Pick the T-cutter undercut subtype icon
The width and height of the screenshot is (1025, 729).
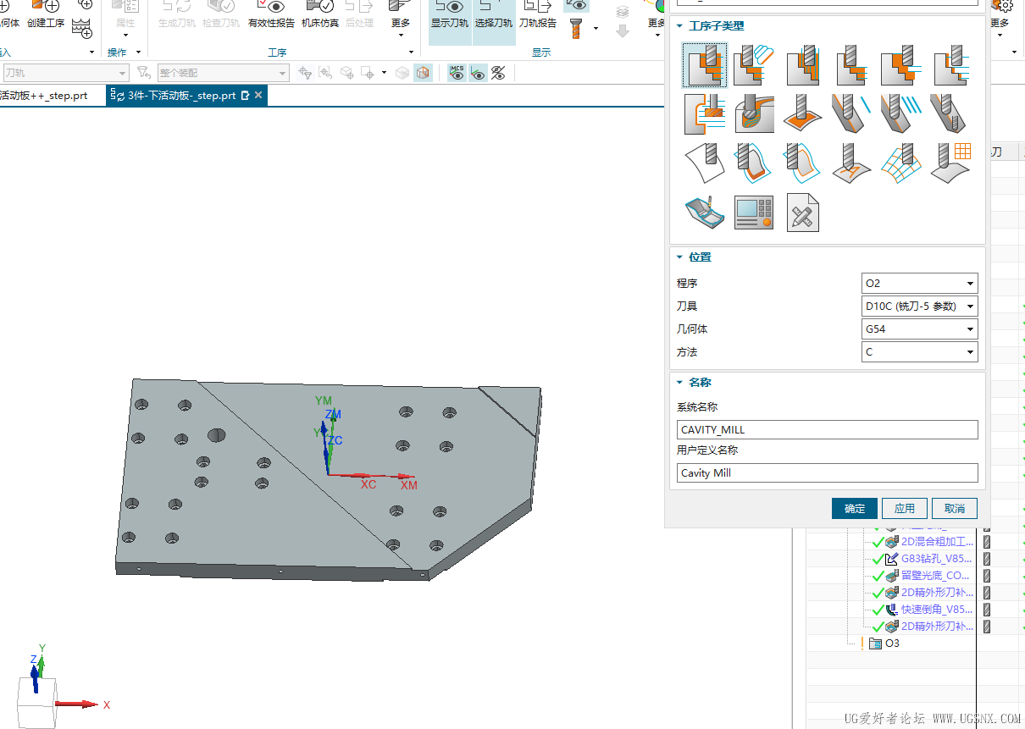point(705,114)
